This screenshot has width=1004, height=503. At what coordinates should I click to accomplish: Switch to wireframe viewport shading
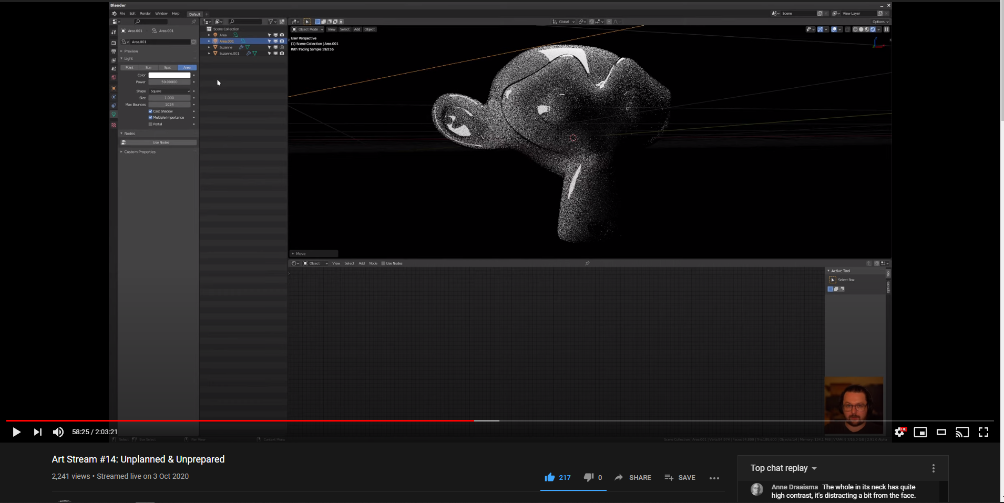855,29
